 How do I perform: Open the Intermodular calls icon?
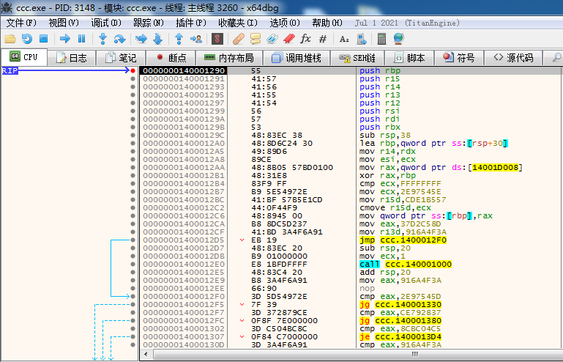tap(361, 39)
